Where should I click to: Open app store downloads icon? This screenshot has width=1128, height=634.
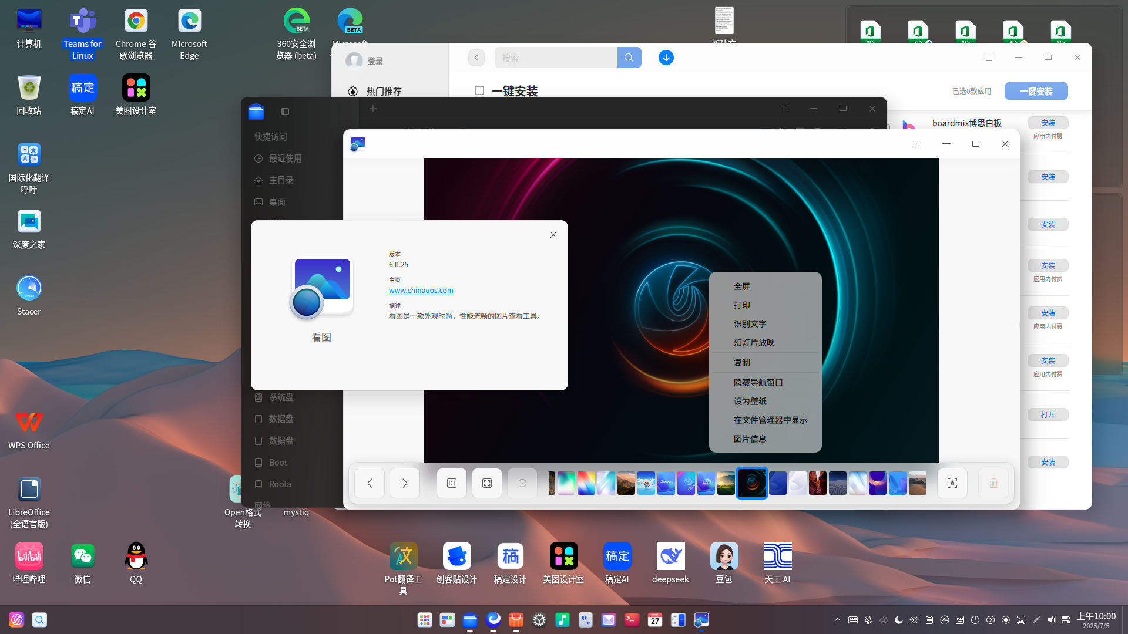[666, 58]
